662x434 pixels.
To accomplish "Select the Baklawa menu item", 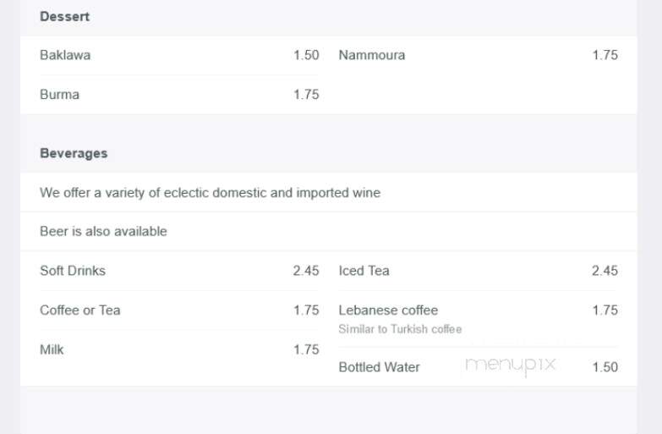I will (x=65, y=55).
